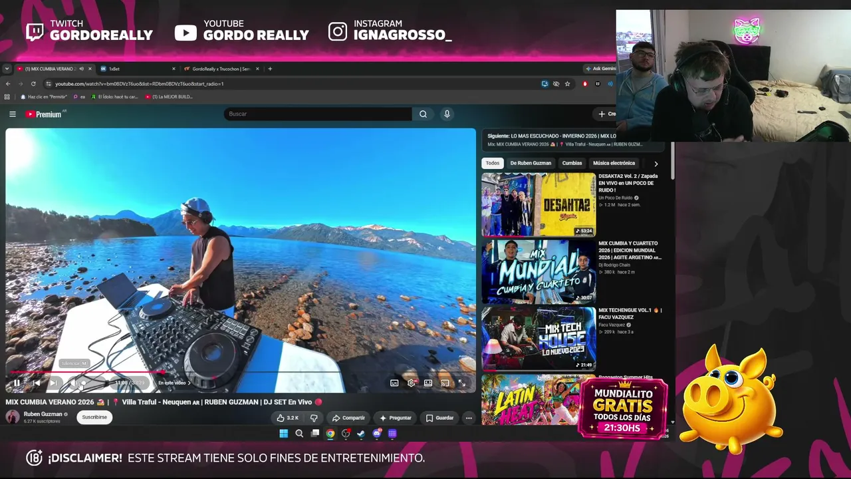The image size is (851, 479).
Task: Like the video with thumbs up
Action: click(288, 418)
